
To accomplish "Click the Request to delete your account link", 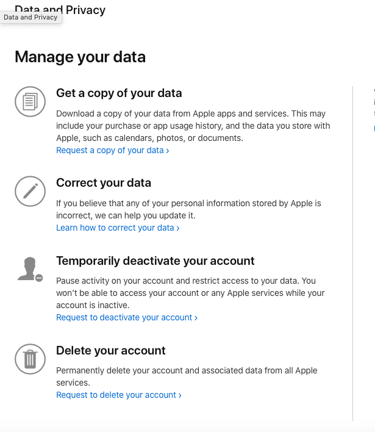I will [119, 395].
